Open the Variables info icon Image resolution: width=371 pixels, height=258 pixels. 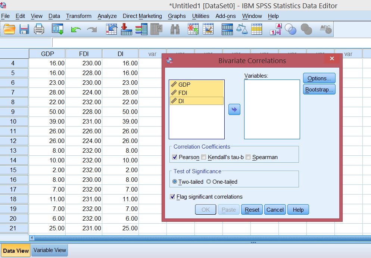coord(141,29)
